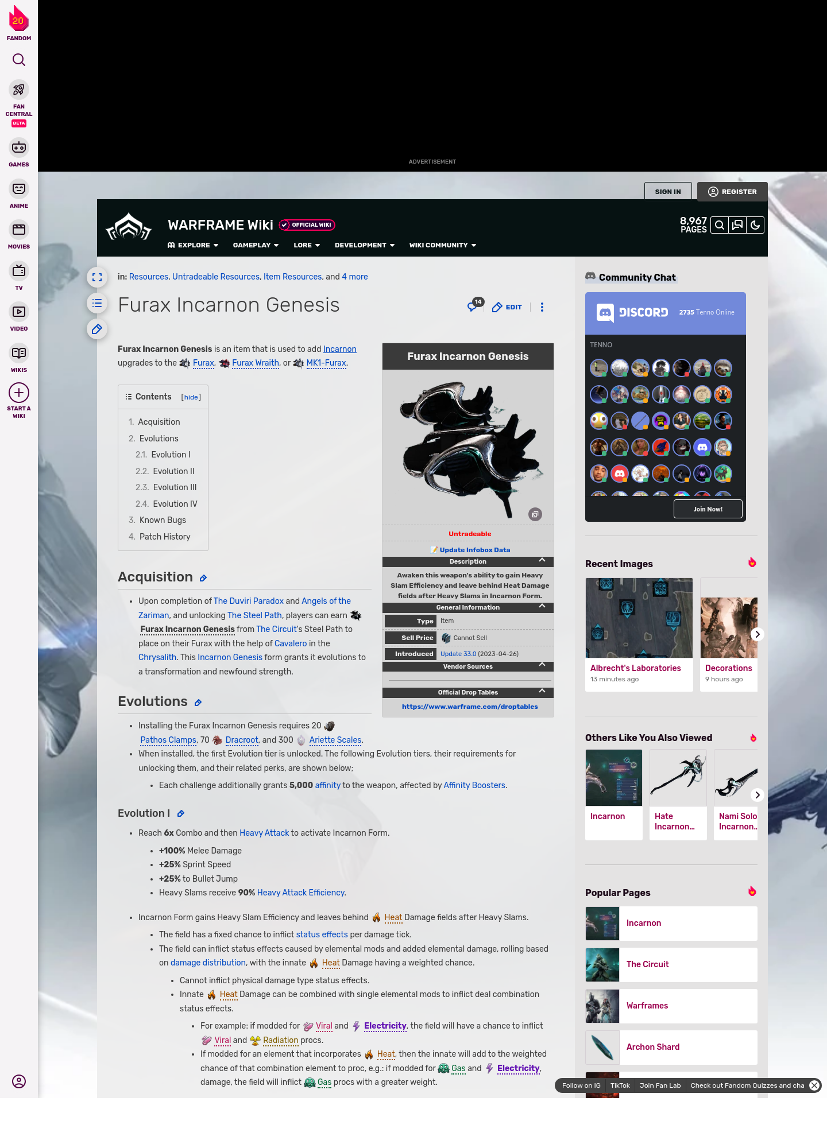Open more page actions menu

(x=542, y=307)
